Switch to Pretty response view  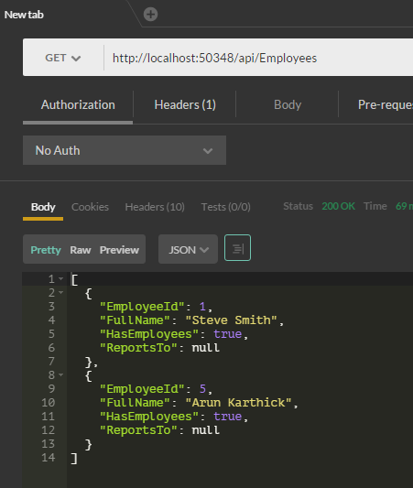(46, 250)
